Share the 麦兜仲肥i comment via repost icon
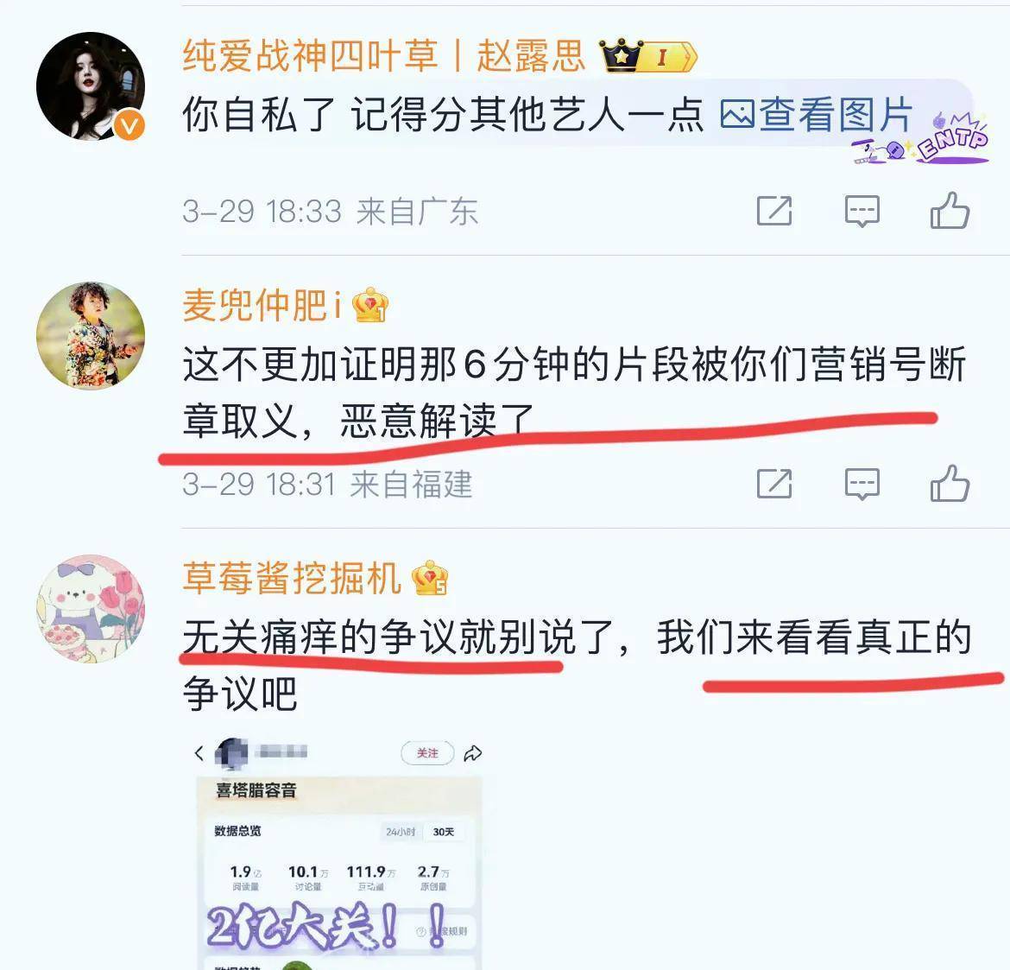1010x970 pixels. point(773,484)
